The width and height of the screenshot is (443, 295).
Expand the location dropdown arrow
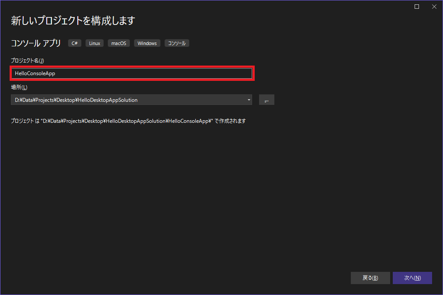click(x=249, y=100)
